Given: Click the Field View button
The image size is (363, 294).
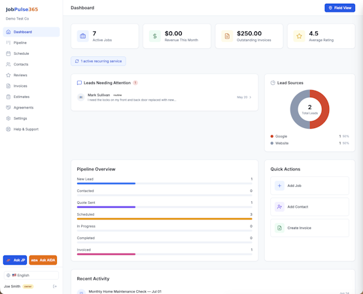Looking at the screenshot, I should [339, 8].
